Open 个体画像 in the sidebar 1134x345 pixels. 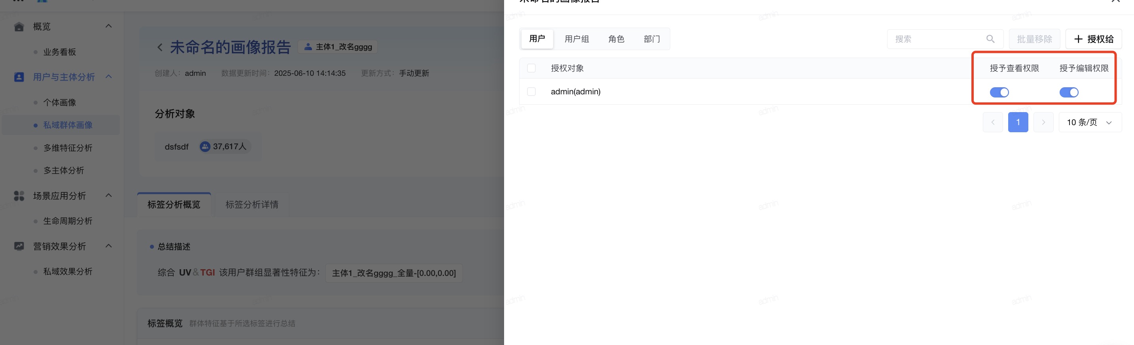coord(59,103)
